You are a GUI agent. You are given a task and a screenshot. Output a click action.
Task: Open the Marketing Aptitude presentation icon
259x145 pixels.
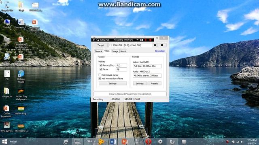tap(21, 42)
